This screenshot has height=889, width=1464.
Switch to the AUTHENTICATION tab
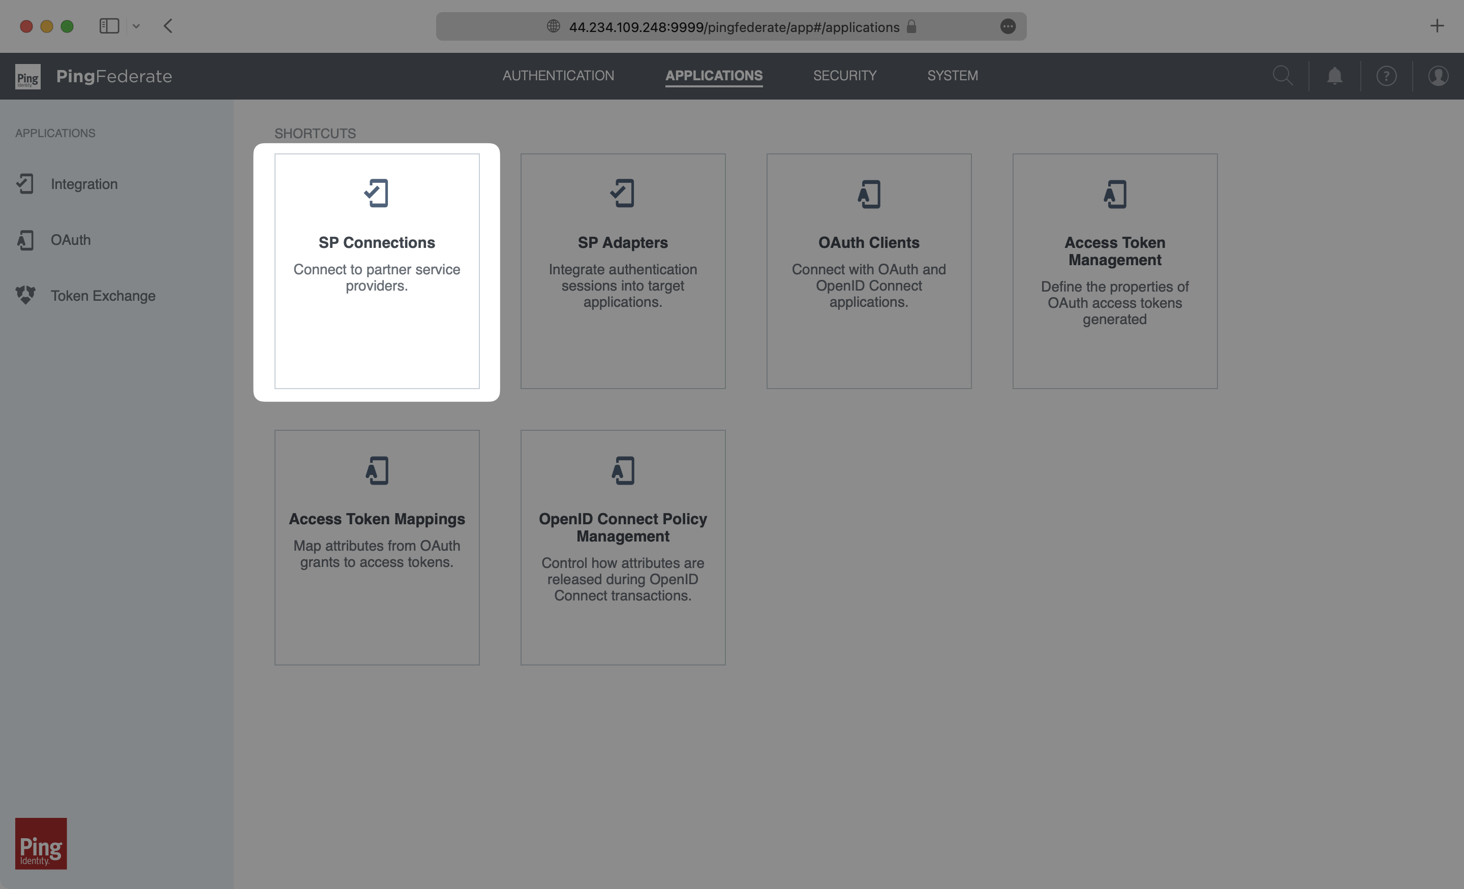click(558, 75)
